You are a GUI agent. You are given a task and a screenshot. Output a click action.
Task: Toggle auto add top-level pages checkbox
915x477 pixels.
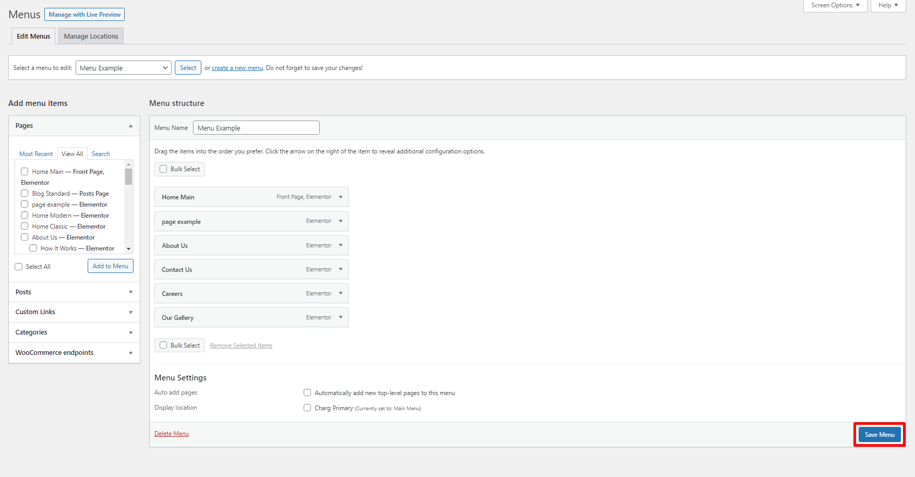point(307,392)
